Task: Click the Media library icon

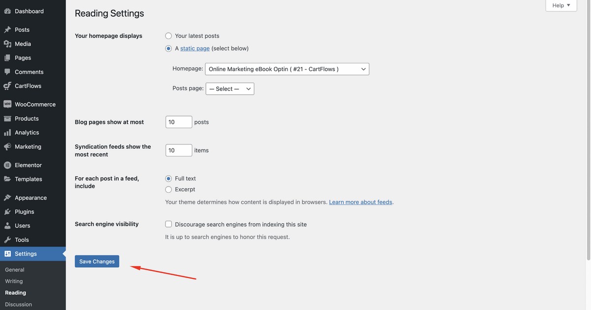Action: coord(7,44)
